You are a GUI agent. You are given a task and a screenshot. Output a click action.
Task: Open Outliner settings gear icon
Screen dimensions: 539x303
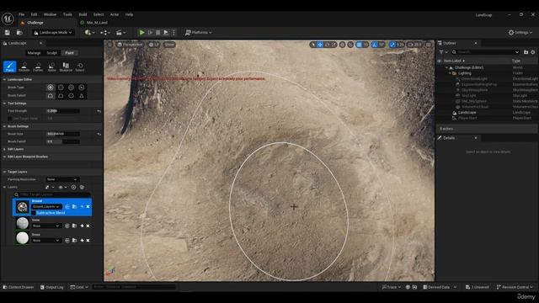[533, 52]
